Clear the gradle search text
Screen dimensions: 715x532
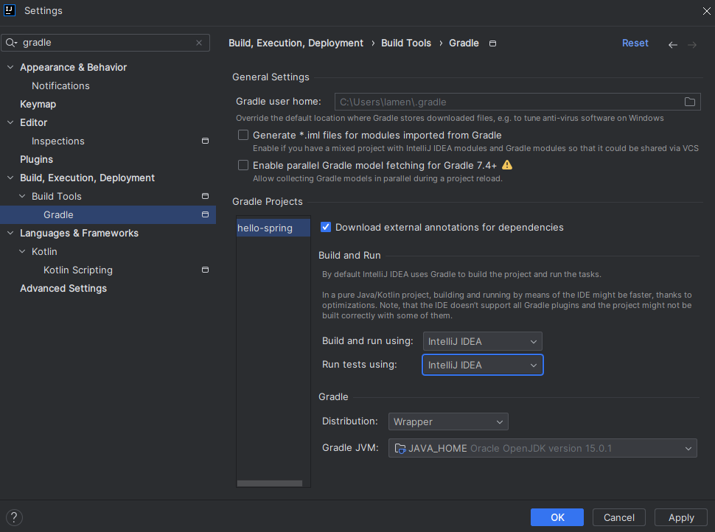199,43
